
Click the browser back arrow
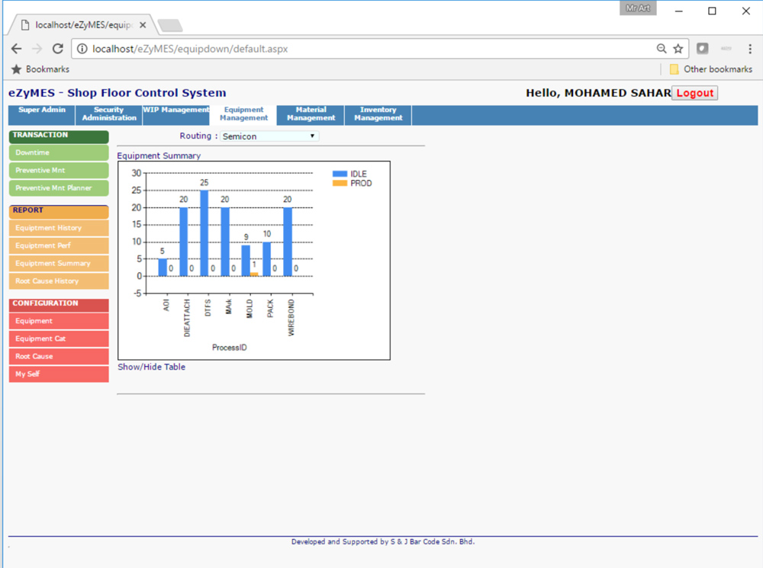tap(16, 49)
